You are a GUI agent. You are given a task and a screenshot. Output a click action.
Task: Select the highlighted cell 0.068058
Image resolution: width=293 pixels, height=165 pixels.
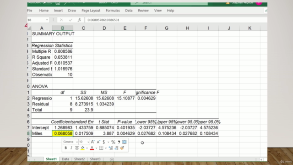[63, 133]
